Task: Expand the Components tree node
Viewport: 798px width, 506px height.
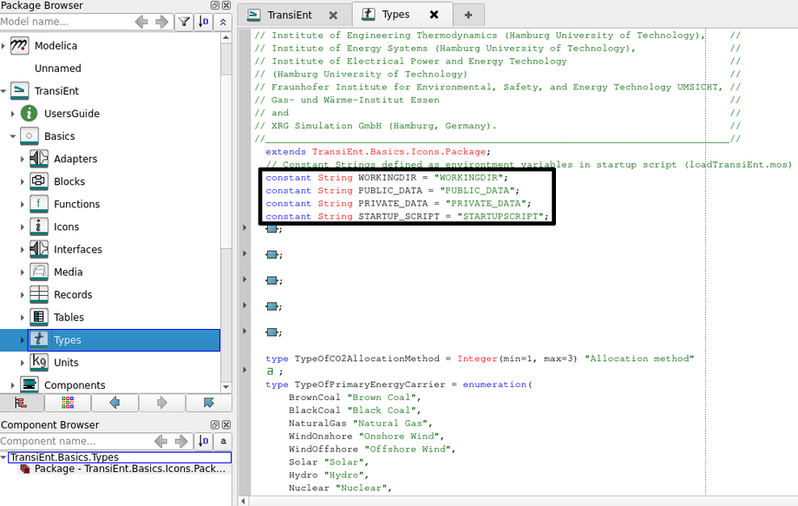Action: (x=13, y=385)
